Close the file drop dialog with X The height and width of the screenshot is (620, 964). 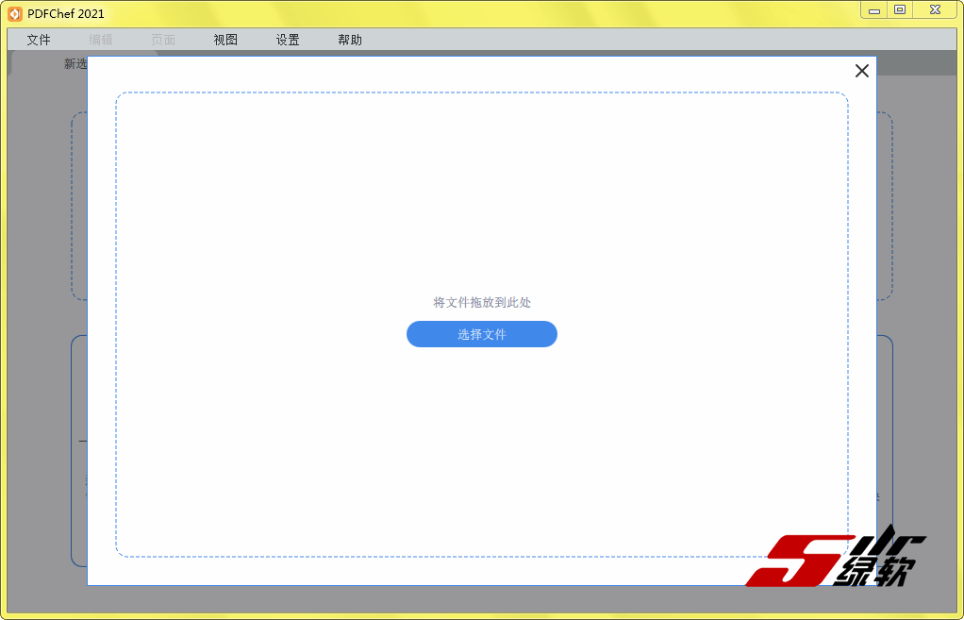[861, 71]
